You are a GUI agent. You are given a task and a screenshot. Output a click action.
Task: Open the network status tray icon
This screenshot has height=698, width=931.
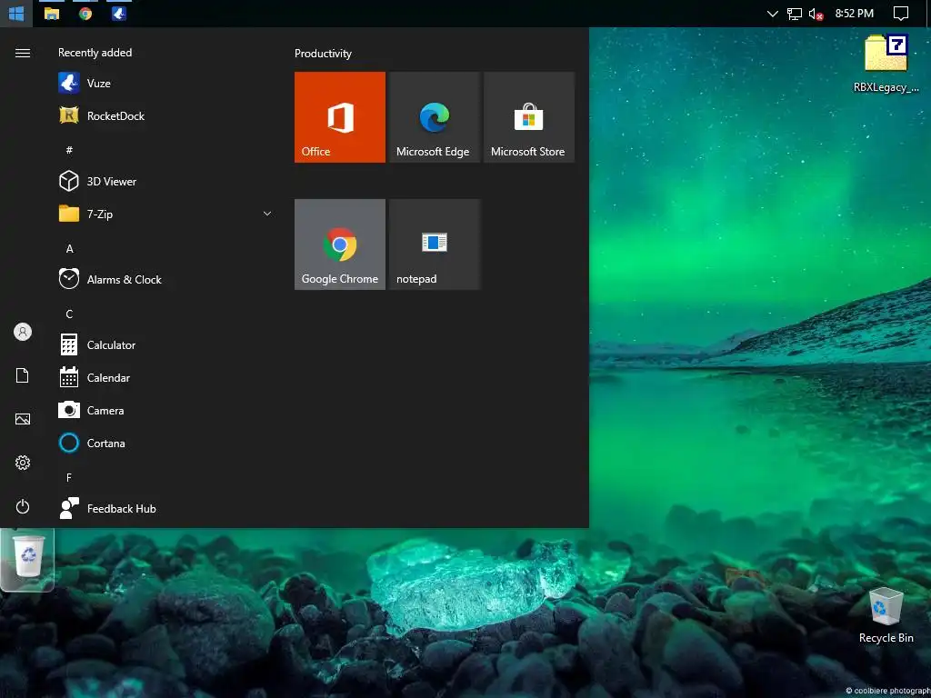coord(794,14)
